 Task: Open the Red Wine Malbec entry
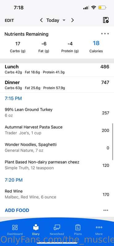(57, 194)
